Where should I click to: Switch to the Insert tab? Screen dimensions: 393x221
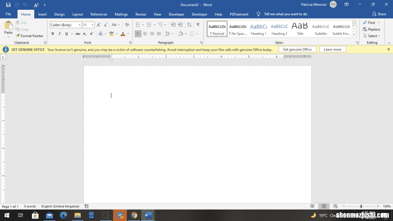pyautogui.click(x=42, y=14)
